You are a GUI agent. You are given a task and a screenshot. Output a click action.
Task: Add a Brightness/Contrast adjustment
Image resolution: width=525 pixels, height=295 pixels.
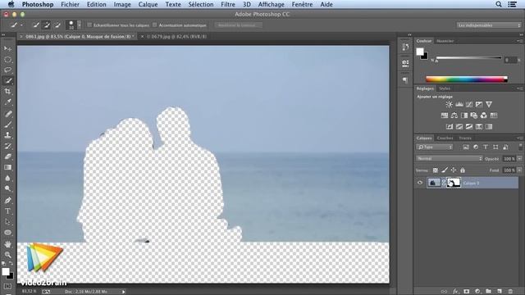[x=450, y=104]
